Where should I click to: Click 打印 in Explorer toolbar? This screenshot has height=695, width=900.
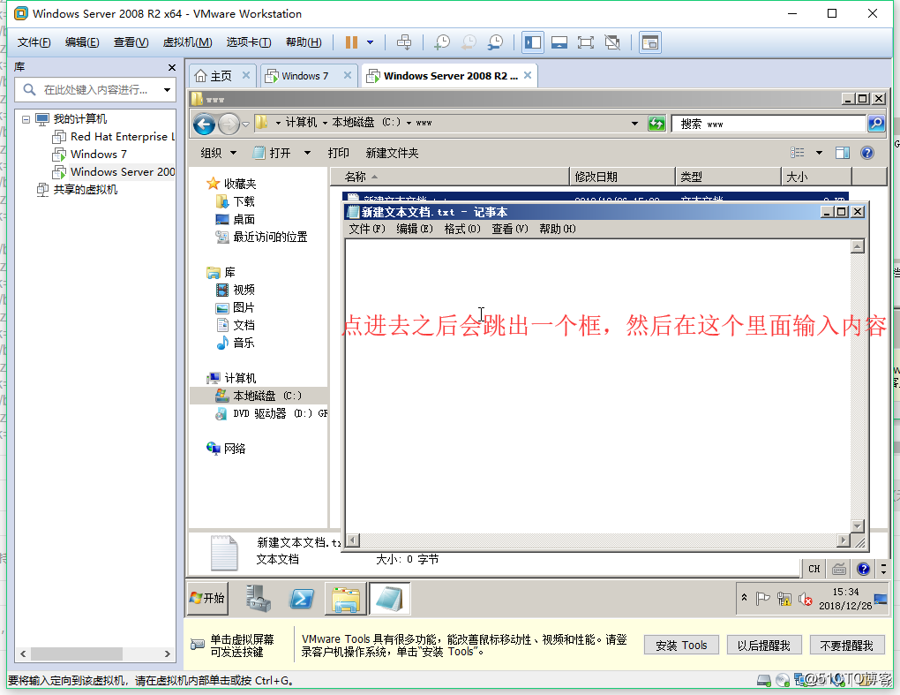[x=338, y=153]
